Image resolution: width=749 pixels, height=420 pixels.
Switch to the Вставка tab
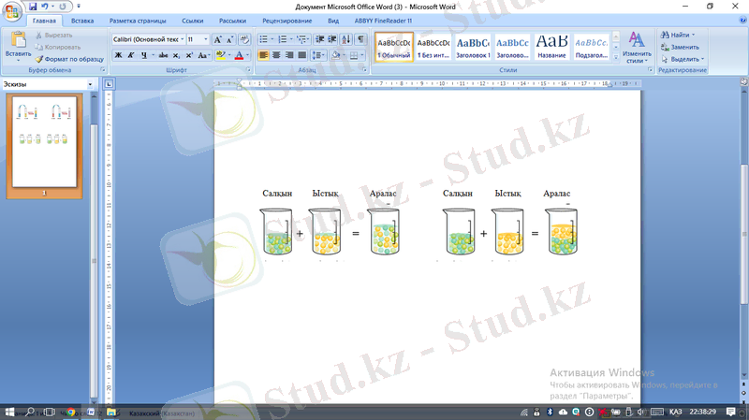pos(81,20)
